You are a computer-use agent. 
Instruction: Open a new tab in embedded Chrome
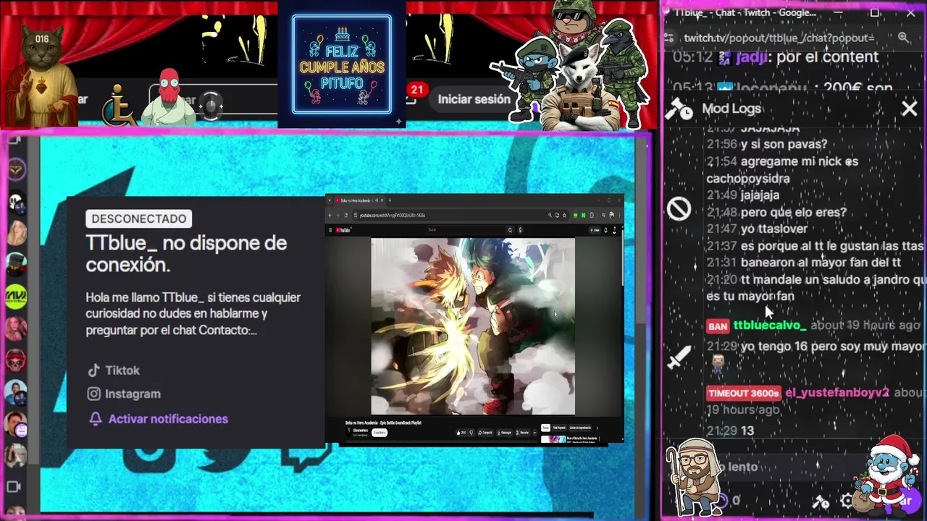pos(390,200)
